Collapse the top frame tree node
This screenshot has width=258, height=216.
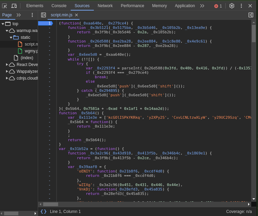3,24
